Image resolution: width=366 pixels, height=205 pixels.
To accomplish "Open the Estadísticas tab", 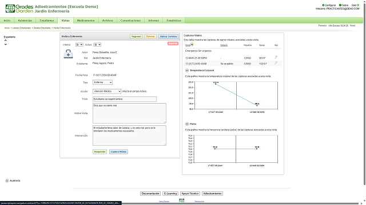I will pos(174,20).
